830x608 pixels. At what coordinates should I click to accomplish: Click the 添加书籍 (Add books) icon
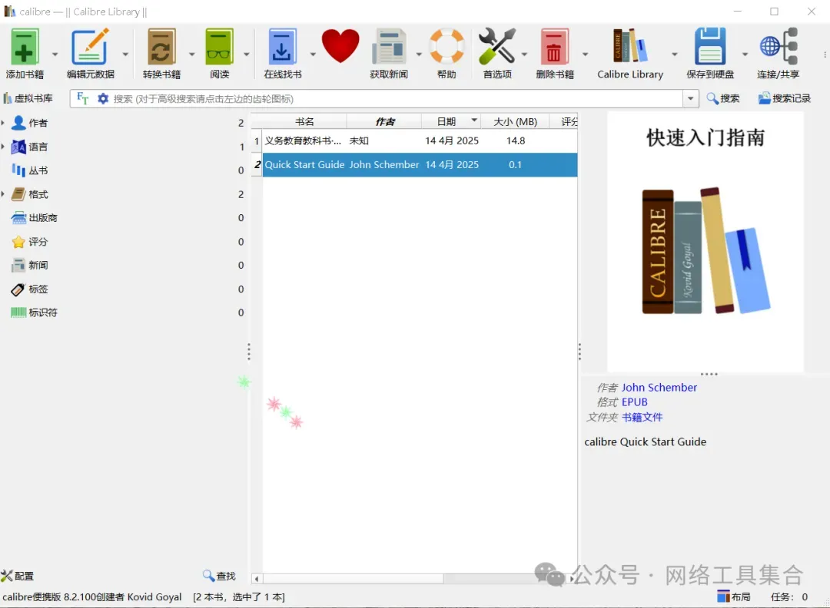pos(25,48)
